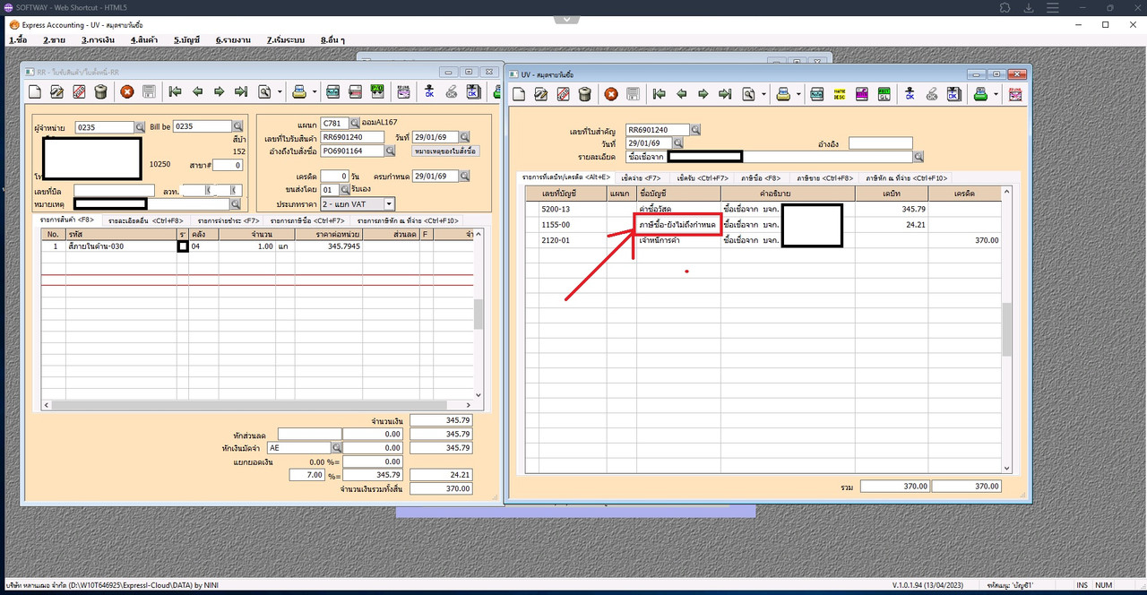This screenshot has width=1147, height=595.
Task: Open green printer dropdown arrow in UV toolbar
Action: coord(996,94)
